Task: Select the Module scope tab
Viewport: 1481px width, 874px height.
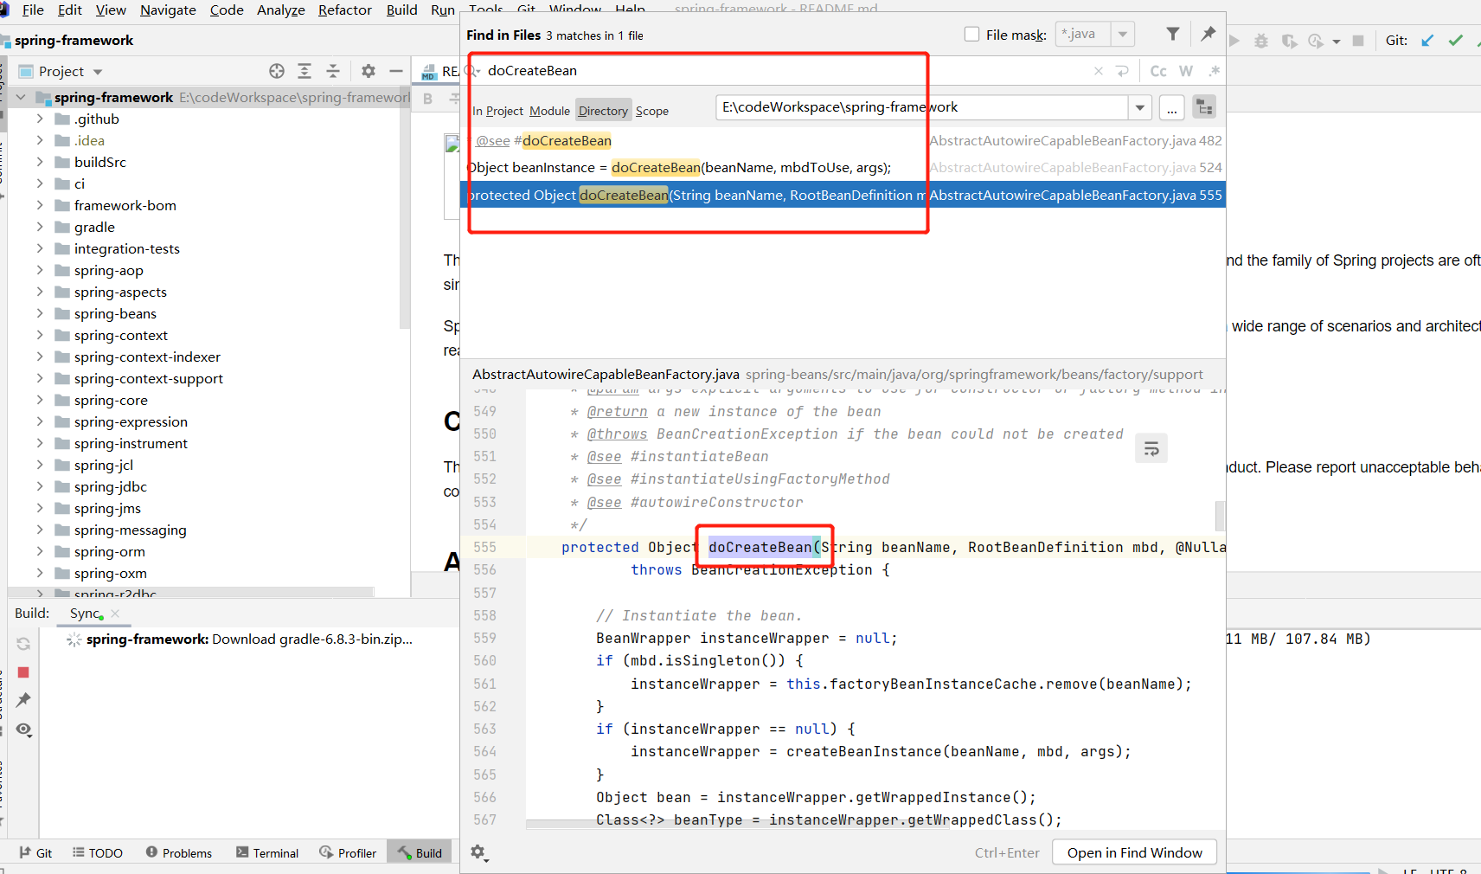Action: pyautogui.click(x=549, y=111)
